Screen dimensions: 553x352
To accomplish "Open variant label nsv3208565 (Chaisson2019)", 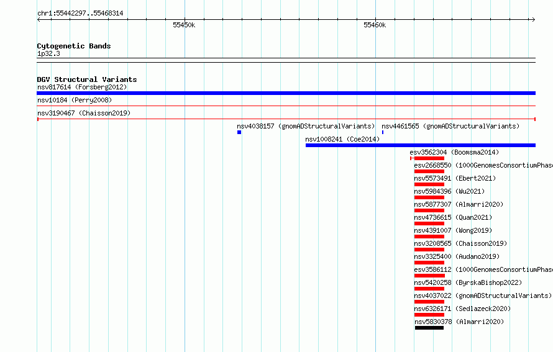I will pyautogui.click(x=460, y=243).
